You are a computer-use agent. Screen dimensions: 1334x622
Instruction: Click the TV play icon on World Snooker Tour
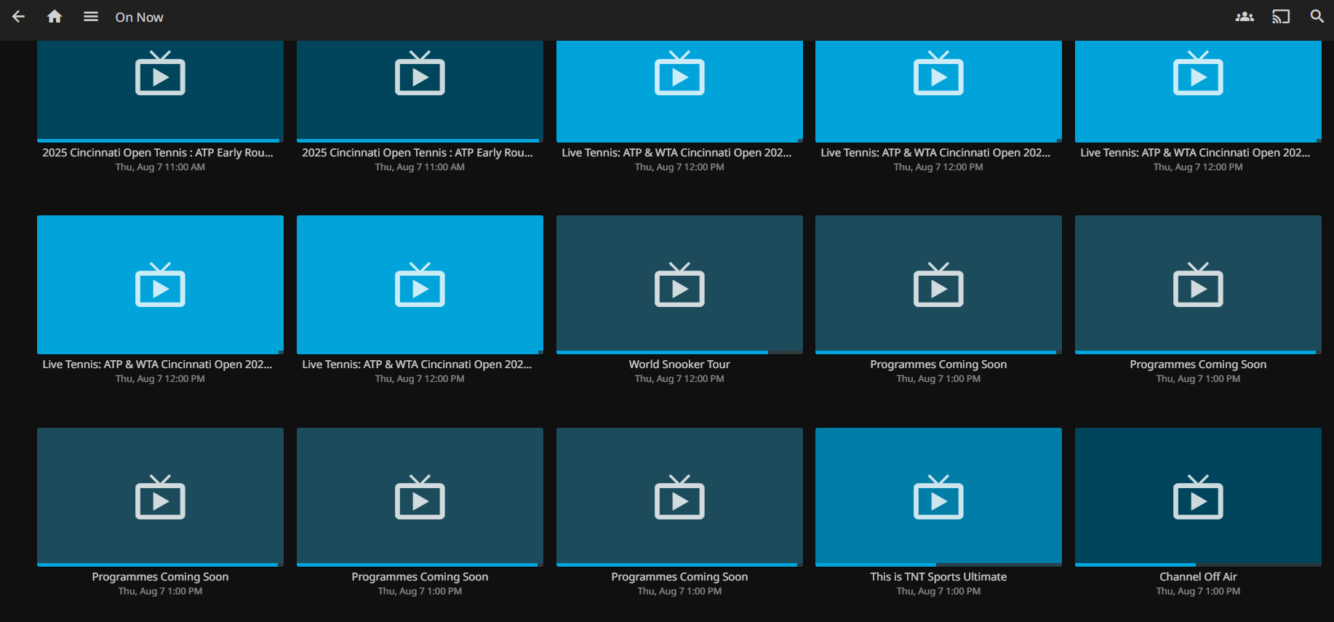point(679,285)
